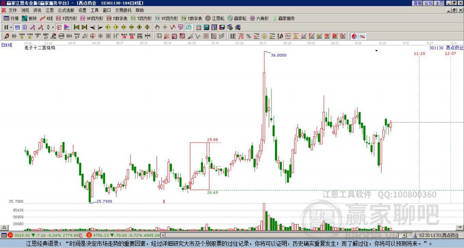Open the P数字表 tool
This screenshot has height=248, width=464.
coord(117,18)
